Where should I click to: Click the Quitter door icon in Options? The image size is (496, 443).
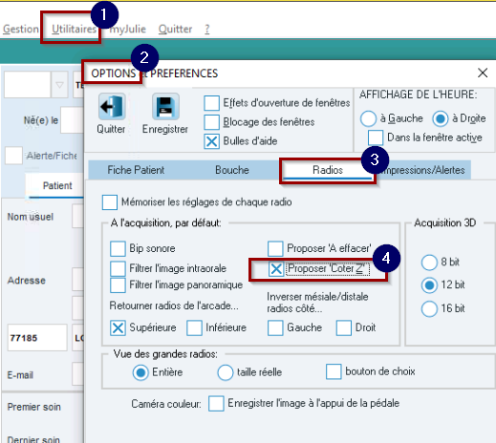pos(112,107)
